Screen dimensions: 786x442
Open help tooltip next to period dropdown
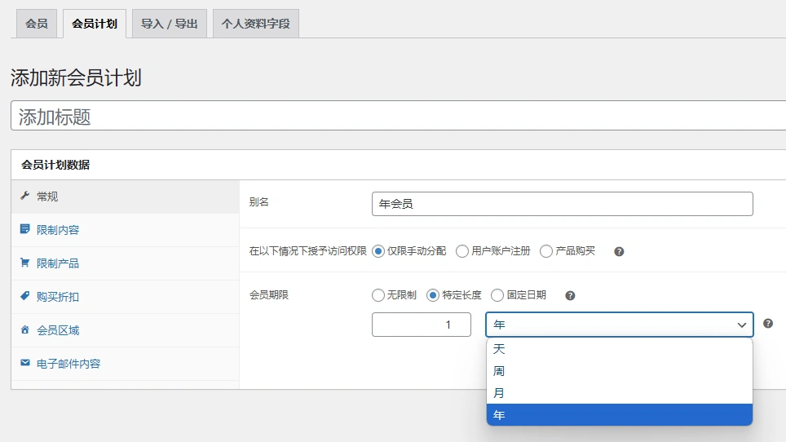tap(768, 324)
